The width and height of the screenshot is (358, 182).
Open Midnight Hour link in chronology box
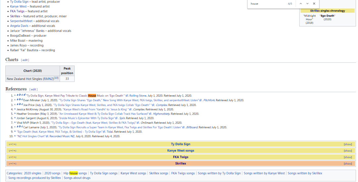(310, 18)
